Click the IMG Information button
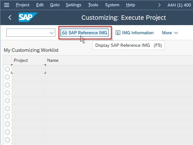Screen dimensions: 193x145 [x=135, y=33]
